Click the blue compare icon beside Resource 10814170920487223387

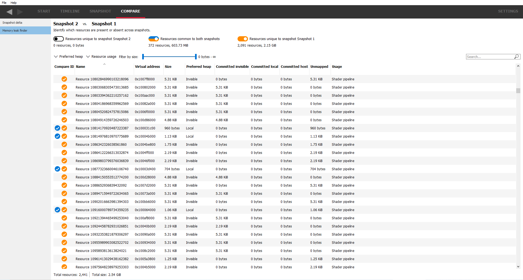(57, 128)
